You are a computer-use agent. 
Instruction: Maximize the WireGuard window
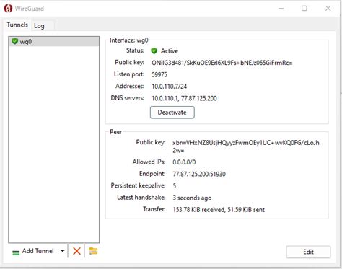(304, 9)
